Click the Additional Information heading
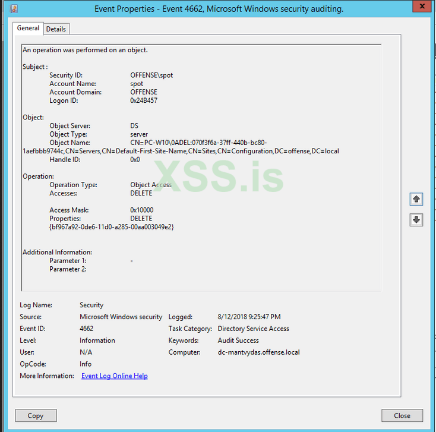This screenshot has height=432, width=436. point(57,253)
